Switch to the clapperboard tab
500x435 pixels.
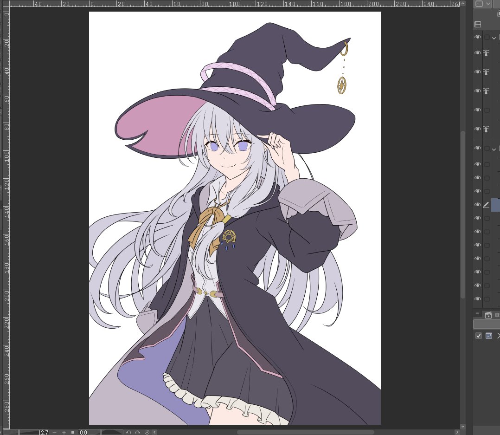[x=488, y=315]
